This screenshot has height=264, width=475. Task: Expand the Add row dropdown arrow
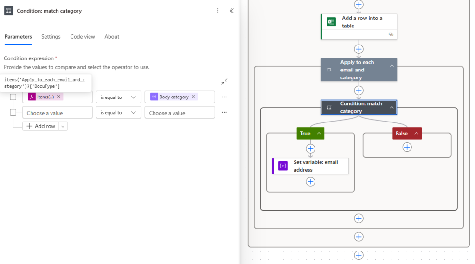63,126
